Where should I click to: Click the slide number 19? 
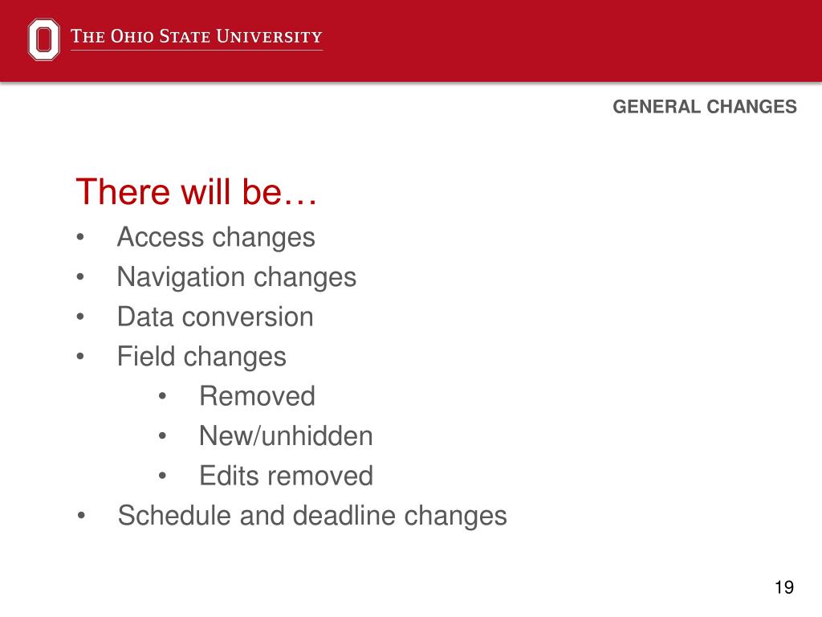tap(784, 587)
